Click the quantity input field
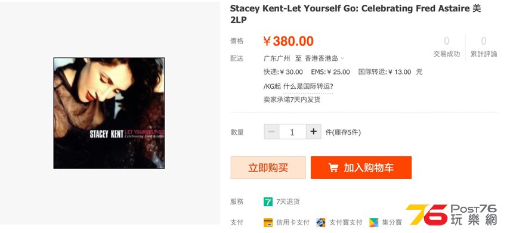Screen dimensions: 507x233 point(293,132)
